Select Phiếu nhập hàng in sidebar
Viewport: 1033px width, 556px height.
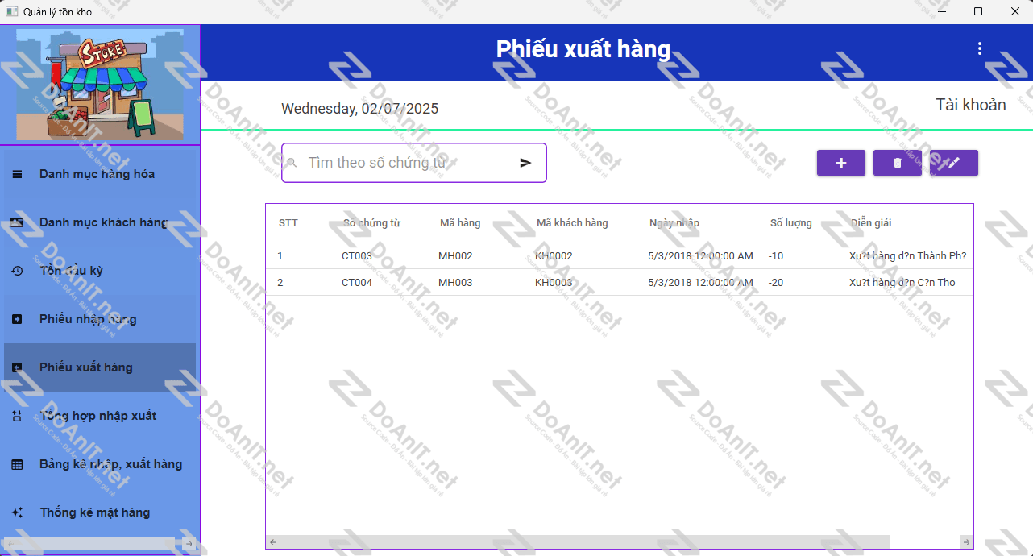[x=100, y=319]
